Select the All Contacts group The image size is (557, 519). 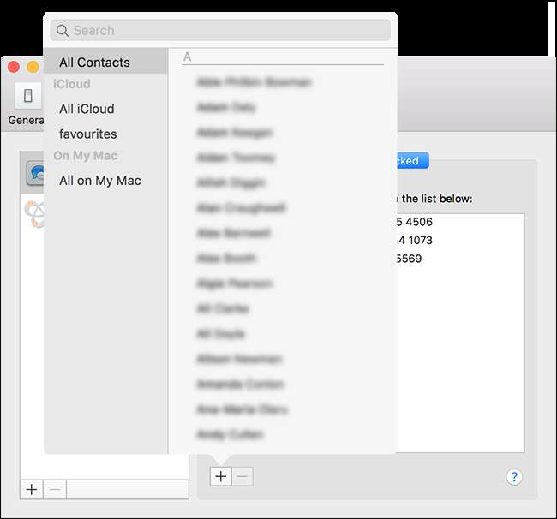click(106, 63)
